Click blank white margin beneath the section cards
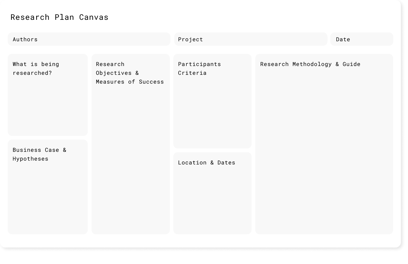 (200, 241)
